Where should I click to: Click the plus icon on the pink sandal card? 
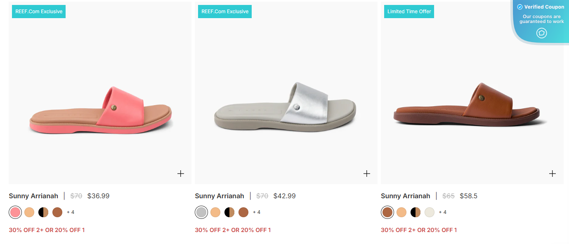[x=180, y=174]
